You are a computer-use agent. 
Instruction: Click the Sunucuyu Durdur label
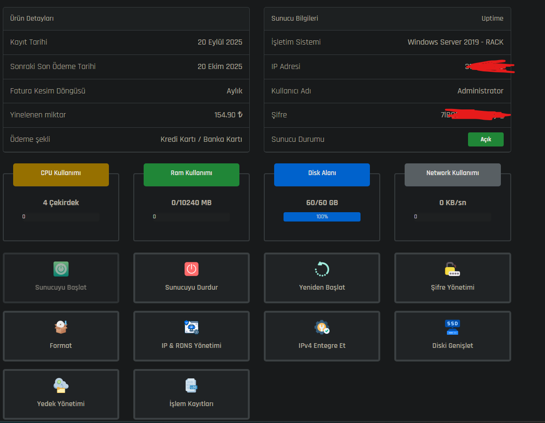tap(192, 287)
